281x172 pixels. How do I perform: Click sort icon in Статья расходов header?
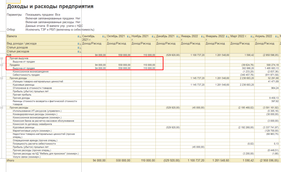point(79,52)
